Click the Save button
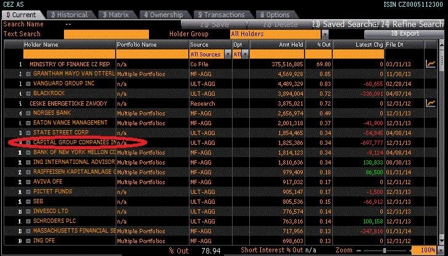 (214, 25)
